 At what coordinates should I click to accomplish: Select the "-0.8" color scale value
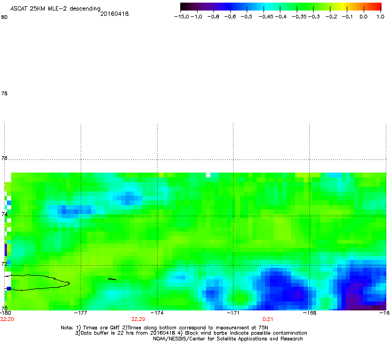pos(213,17)
